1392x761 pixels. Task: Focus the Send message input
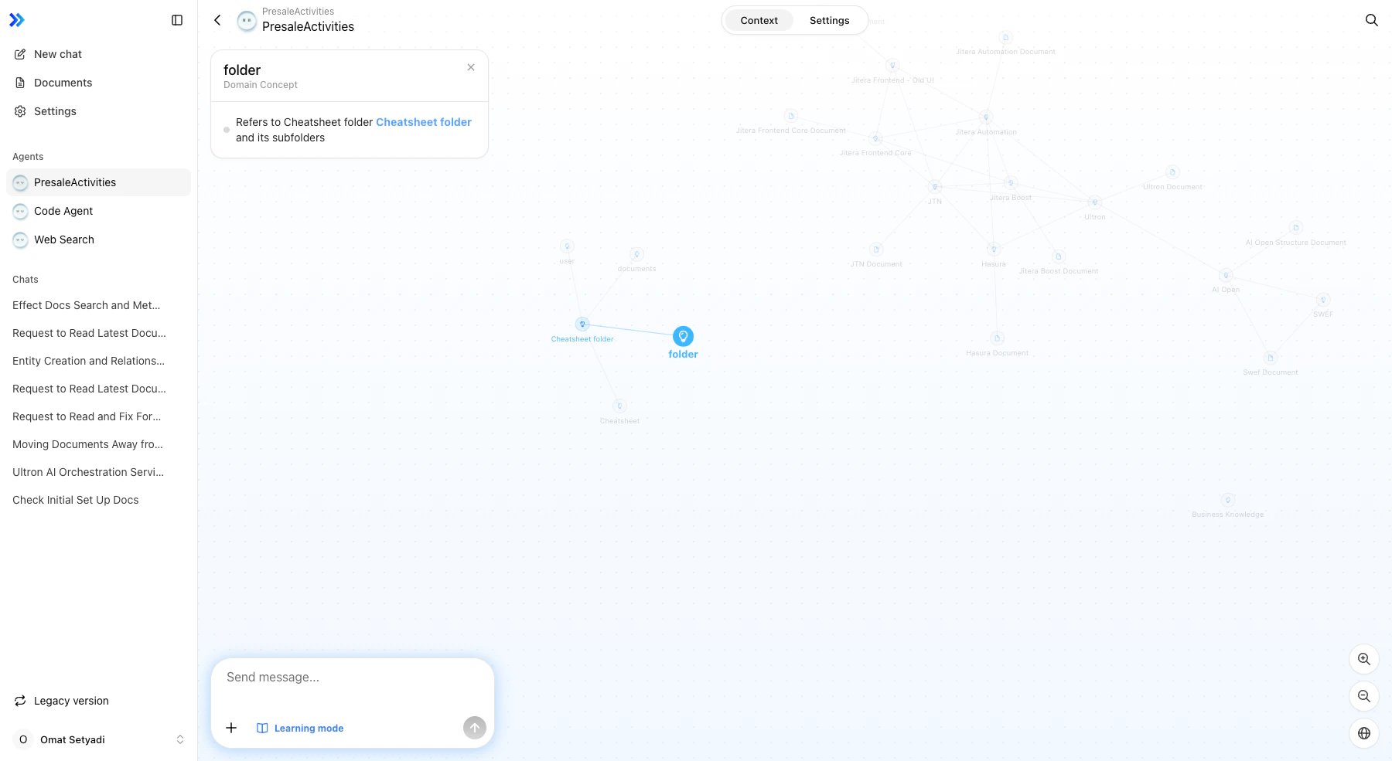[x=353, y=678]
